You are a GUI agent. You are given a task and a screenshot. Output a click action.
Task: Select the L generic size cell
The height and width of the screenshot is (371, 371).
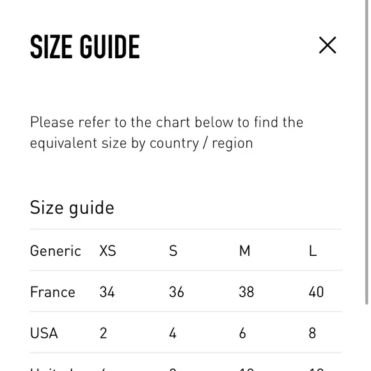tap(313, 251)
